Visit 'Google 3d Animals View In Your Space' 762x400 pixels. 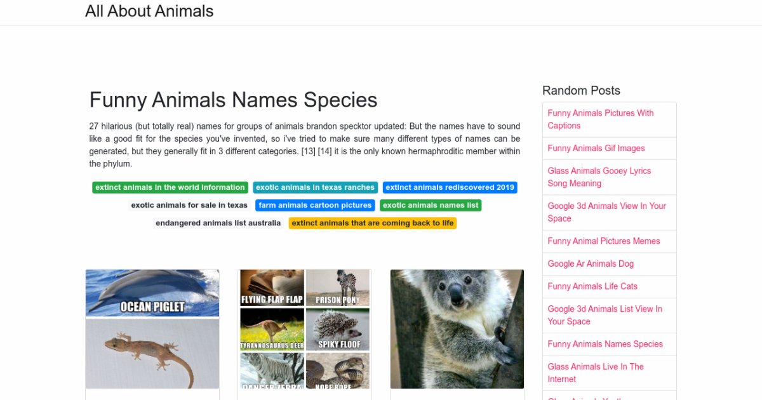[x=606, y=212]
